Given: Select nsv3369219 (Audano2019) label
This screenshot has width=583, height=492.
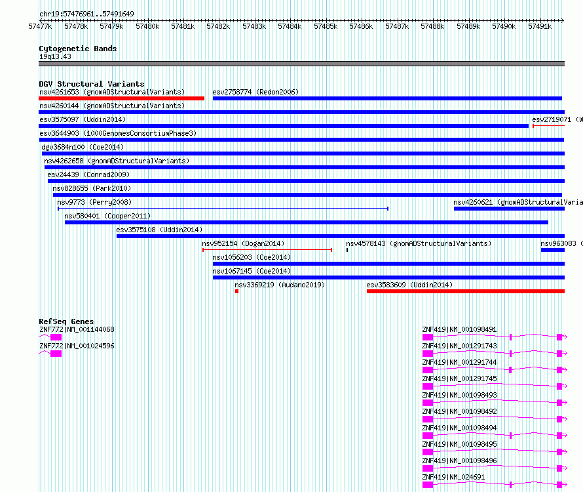Looking at the screenshot, I should pos(280,285).
